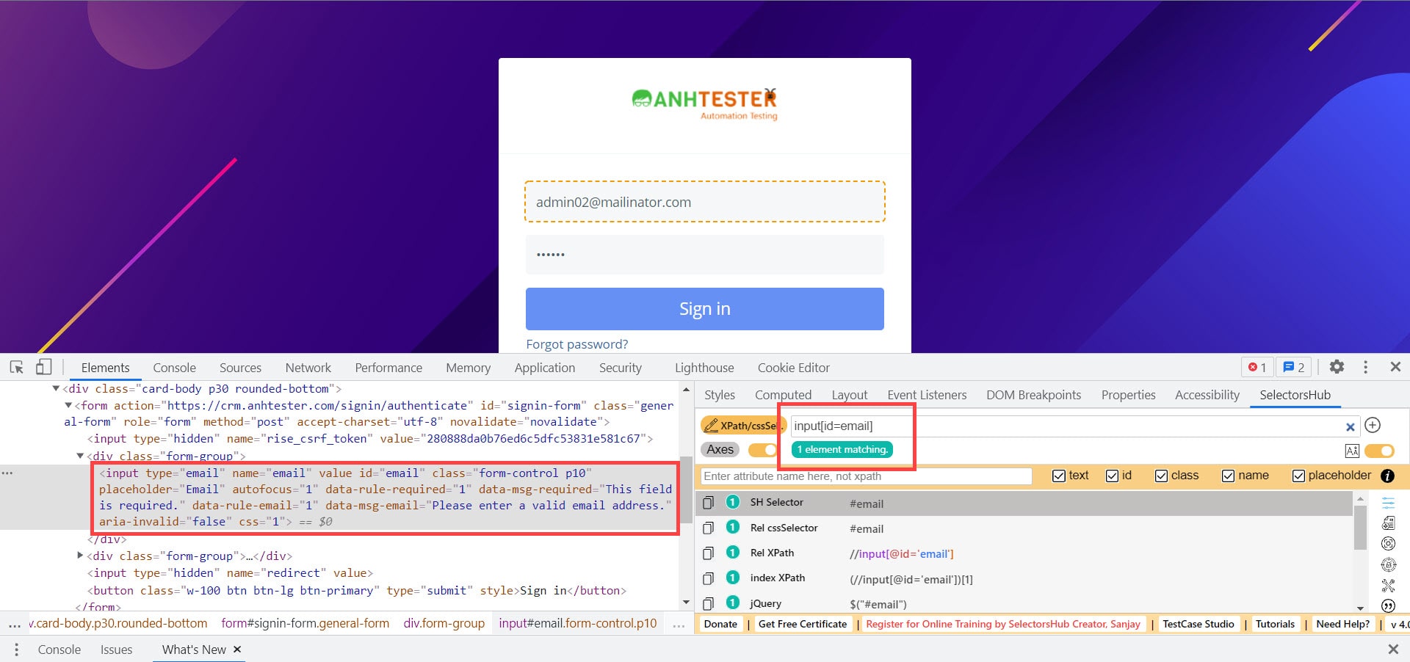This screenshot has height=662, width=1410.
Task: Collapse the card-body div node
Action: [56, 388]
